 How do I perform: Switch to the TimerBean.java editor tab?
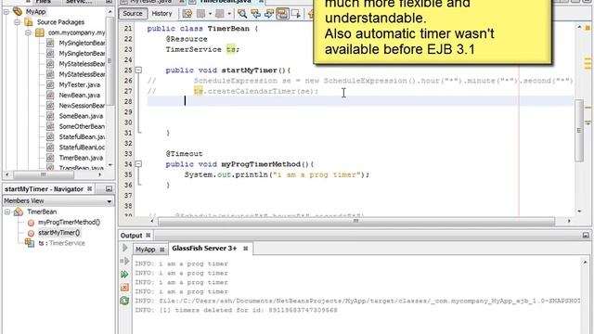pos(225,2)
